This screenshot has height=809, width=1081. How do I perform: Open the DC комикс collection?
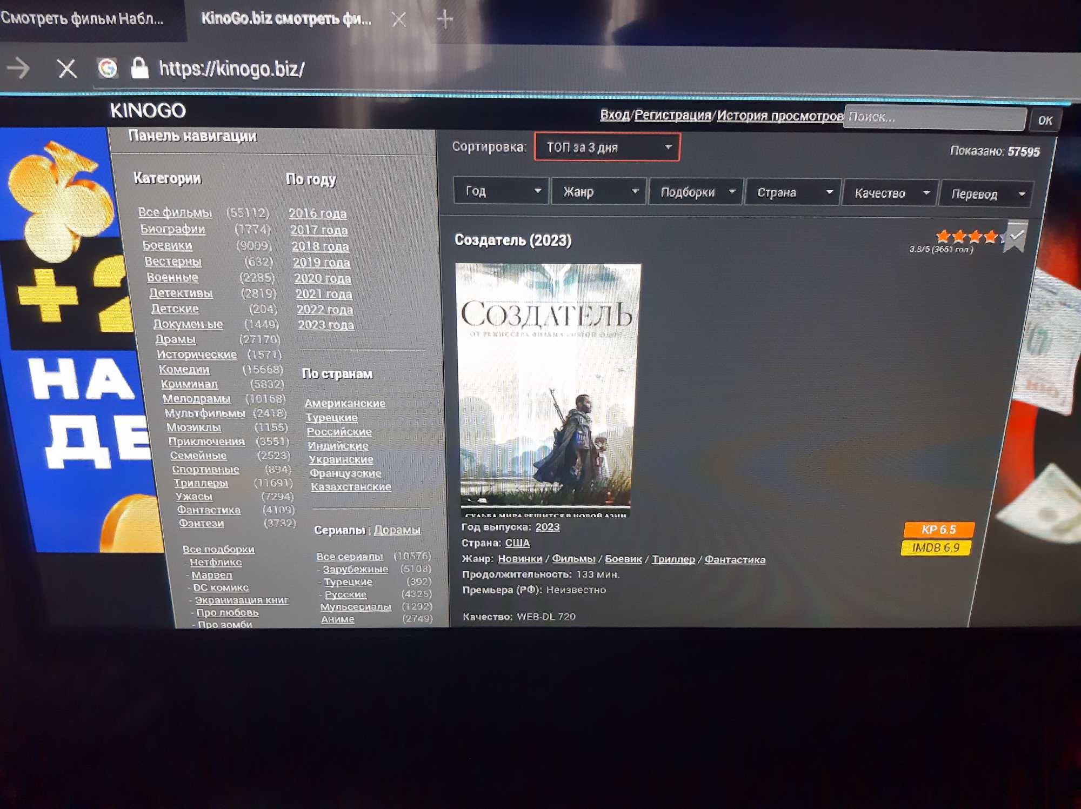click(x=221, y=587)
